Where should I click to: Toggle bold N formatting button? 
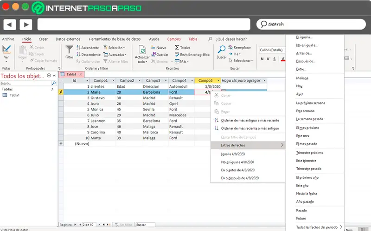coord(262,59)
